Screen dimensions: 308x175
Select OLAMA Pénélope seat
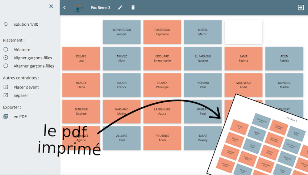tap(162, 85)
